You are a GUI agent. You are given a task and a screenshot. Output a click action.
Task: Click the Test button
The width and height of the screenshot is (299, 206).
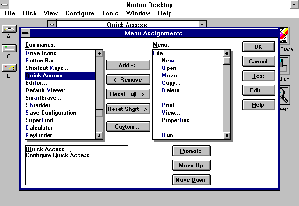click(x=258, y=76)
